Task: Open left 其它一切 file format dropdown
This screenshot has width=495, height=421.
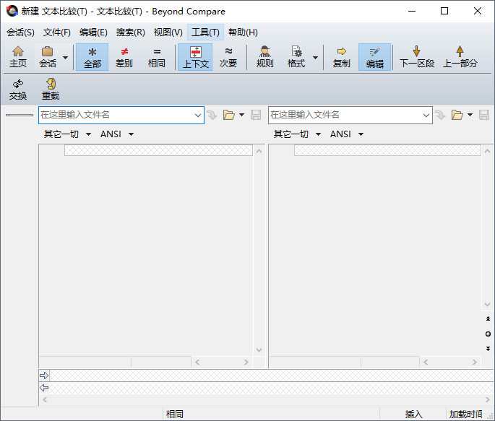Action: click(67, 134)
